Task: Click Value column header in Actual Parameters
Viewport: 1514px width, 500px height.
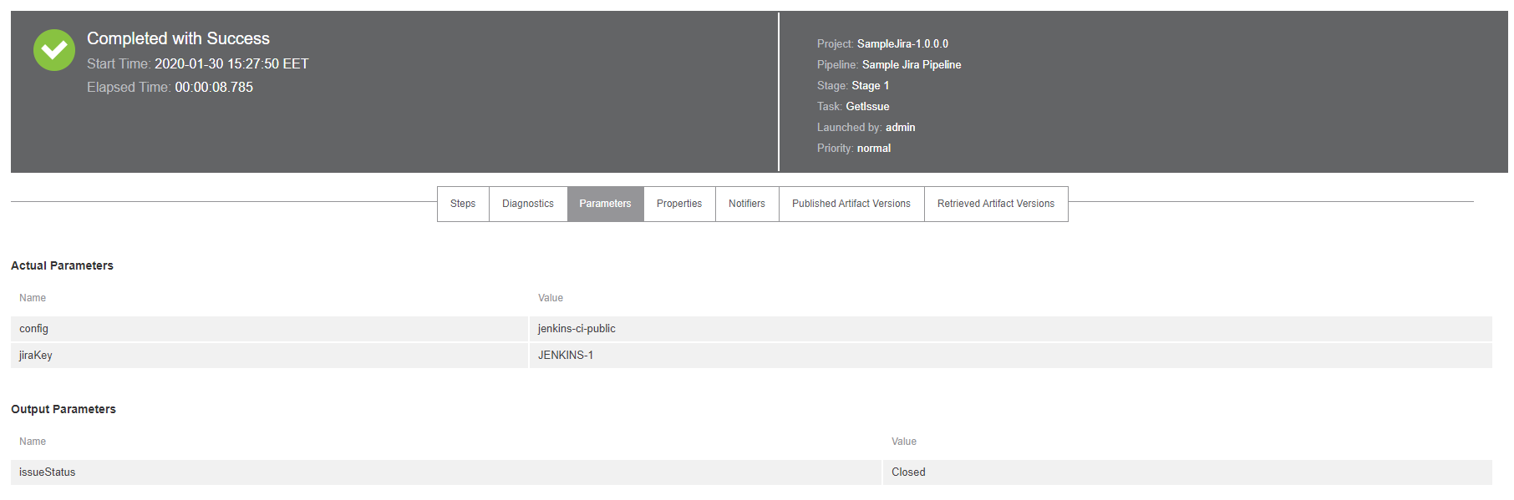Action: point(551,298)
